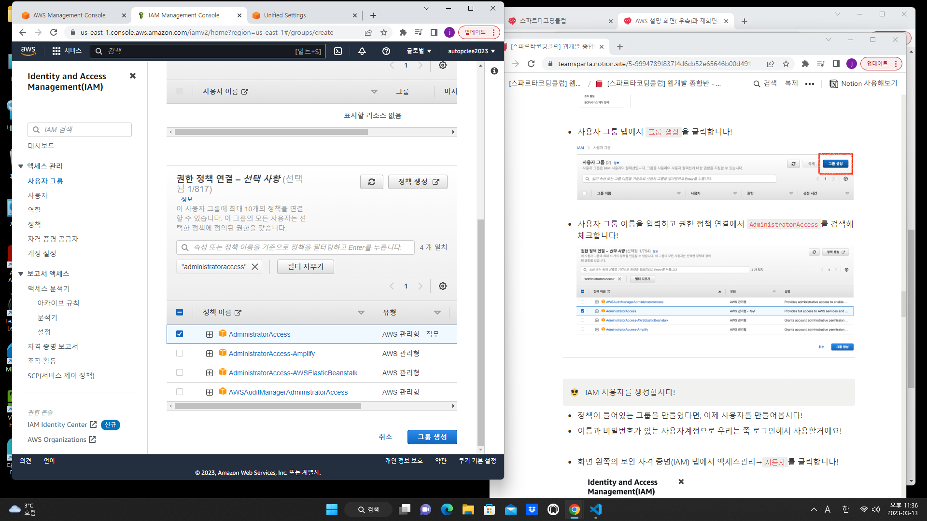Viewport: 927px width, 521px height.
Task: Toggle the select-all policies header checkbox
Action: [x=180, y=312]
